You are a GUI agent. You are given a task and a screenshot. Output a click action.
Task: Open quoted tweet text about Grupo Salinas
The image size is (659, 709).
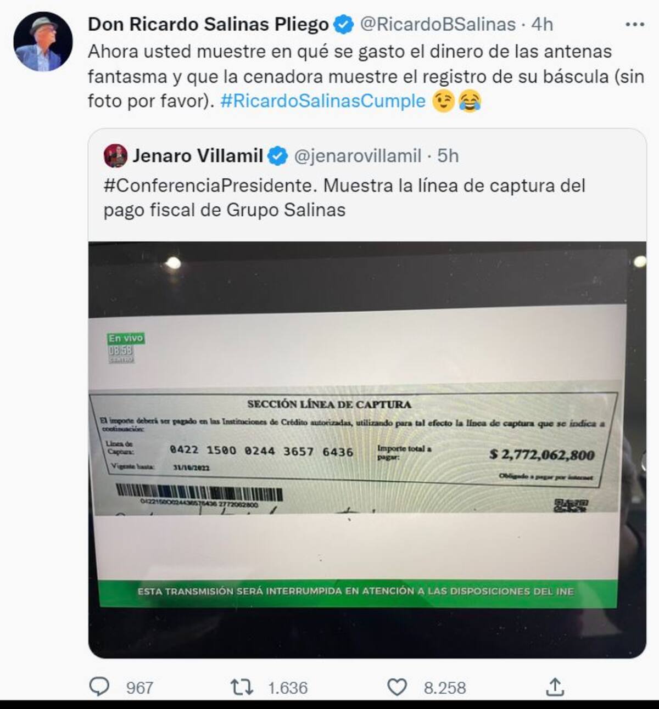344,198
